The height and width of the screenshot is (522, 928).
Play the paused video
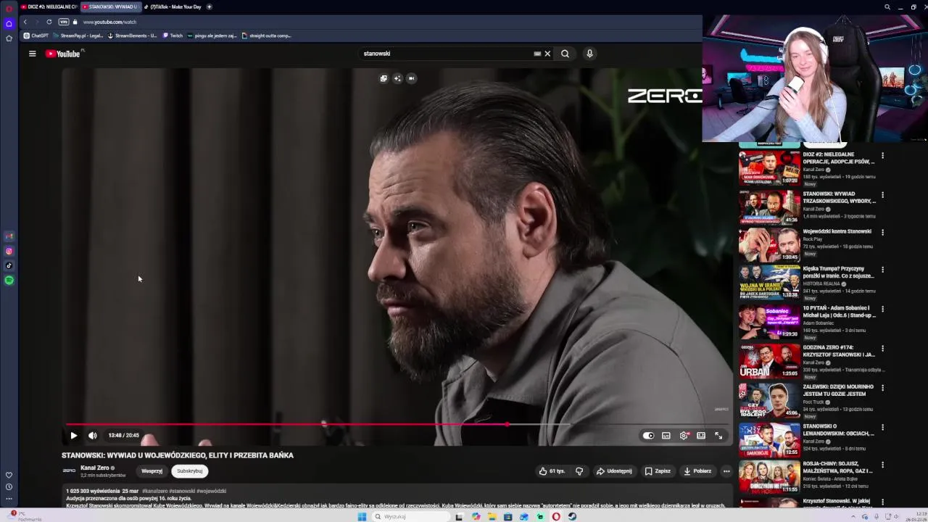[73, 436]
